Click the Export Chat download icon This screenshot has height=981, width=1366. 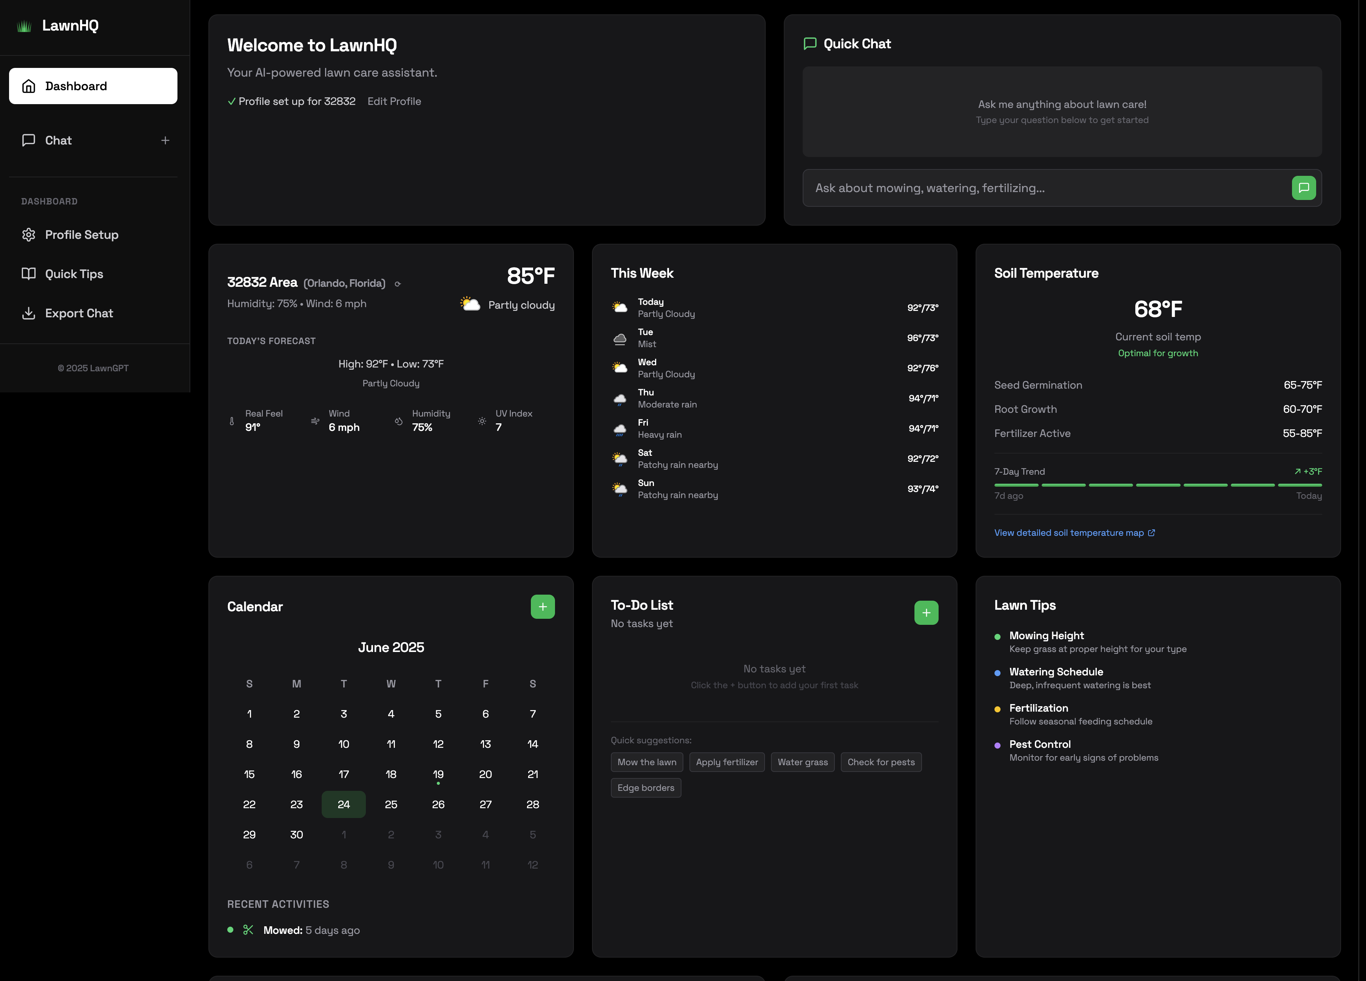click(28, 313)
